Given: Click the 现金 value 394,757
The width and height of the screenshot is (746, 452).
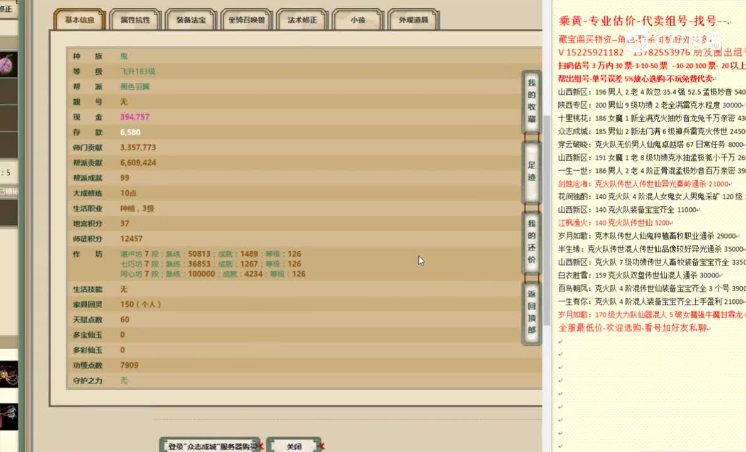Looking at the screenshot, I should (135, 117).
